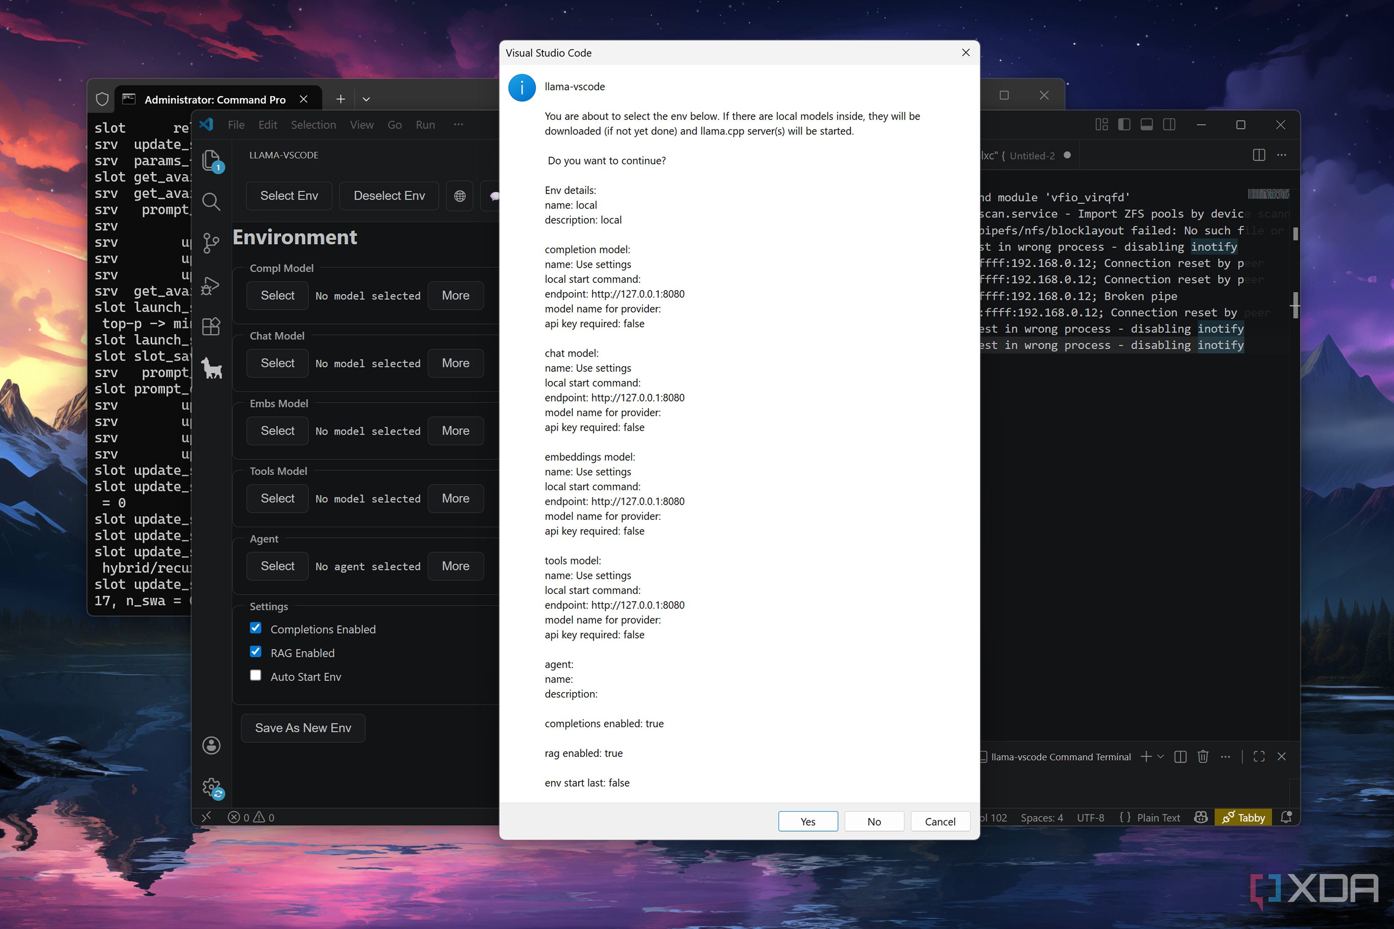Viewport: 1394px width, 929px height.
Task: Open the Edit menu in VS Code
Action: coord(267,125)
